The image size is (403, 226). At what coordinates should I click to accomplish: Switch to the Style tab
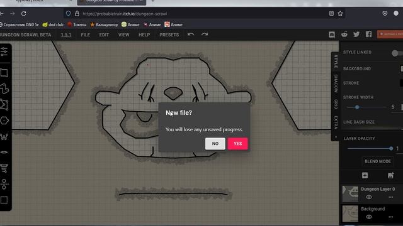pos(336,62)
